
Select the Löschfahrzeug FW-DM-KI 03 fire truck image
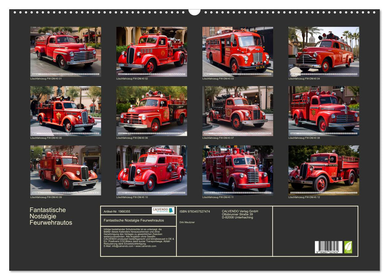(x=238, y=52)
